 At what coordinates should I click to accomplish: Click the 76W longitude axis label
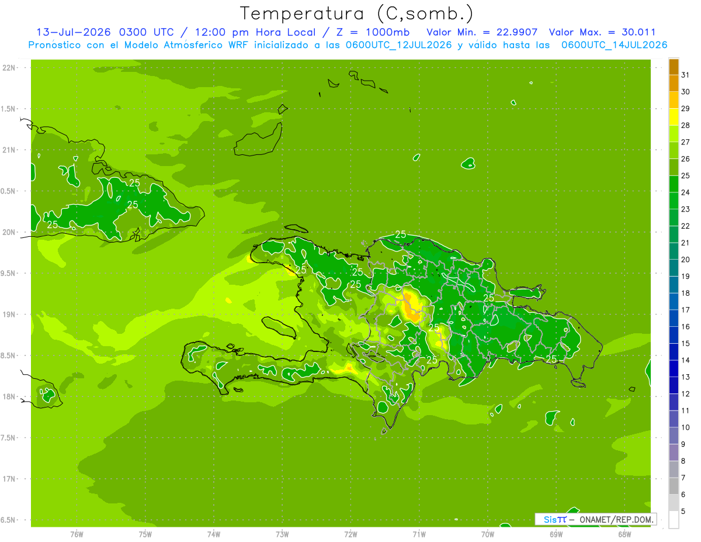(x=77, y=534)
